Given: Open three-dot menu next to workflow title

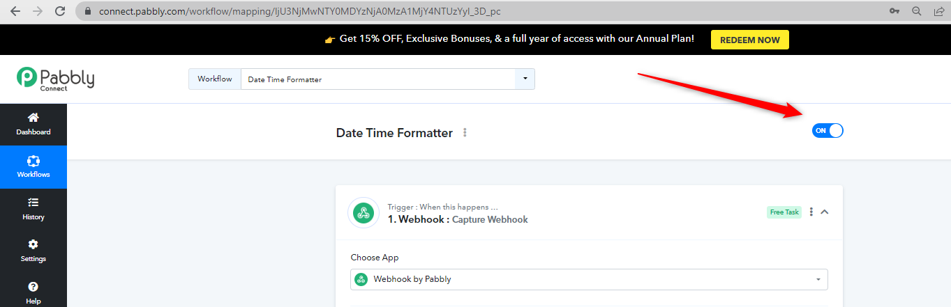Looking at the screenshot, I should pos(465,132).
